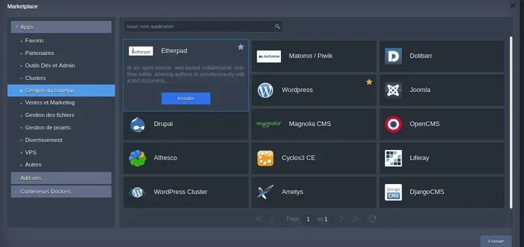Select the Liferay app name
The height and width of the screenshot is (247, 524).
tap(419, 158)
